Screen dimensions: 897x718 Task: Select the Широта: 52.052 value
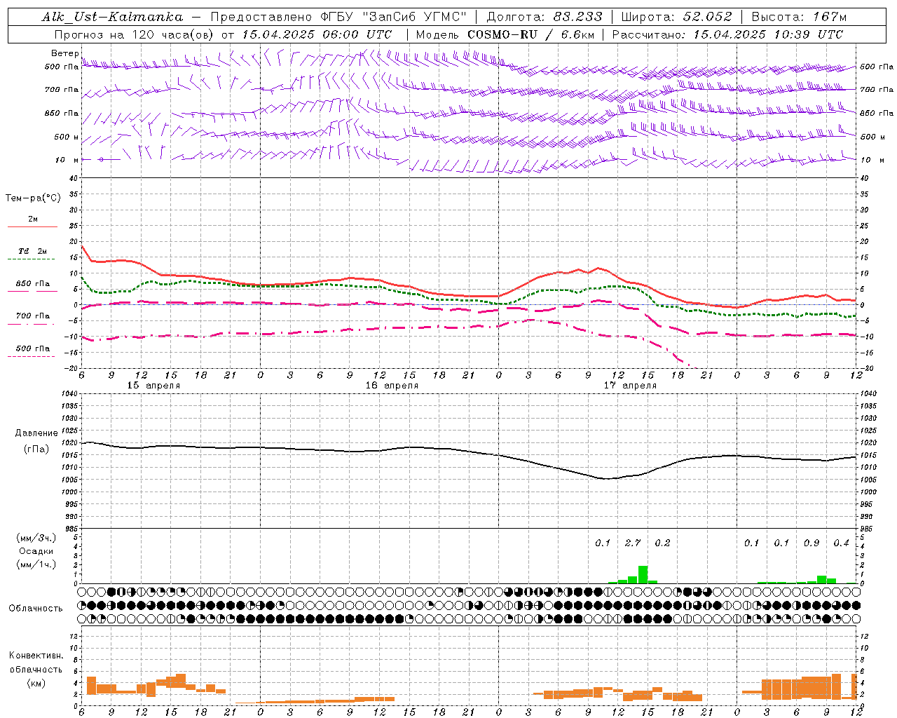click(x=677, y=17)
